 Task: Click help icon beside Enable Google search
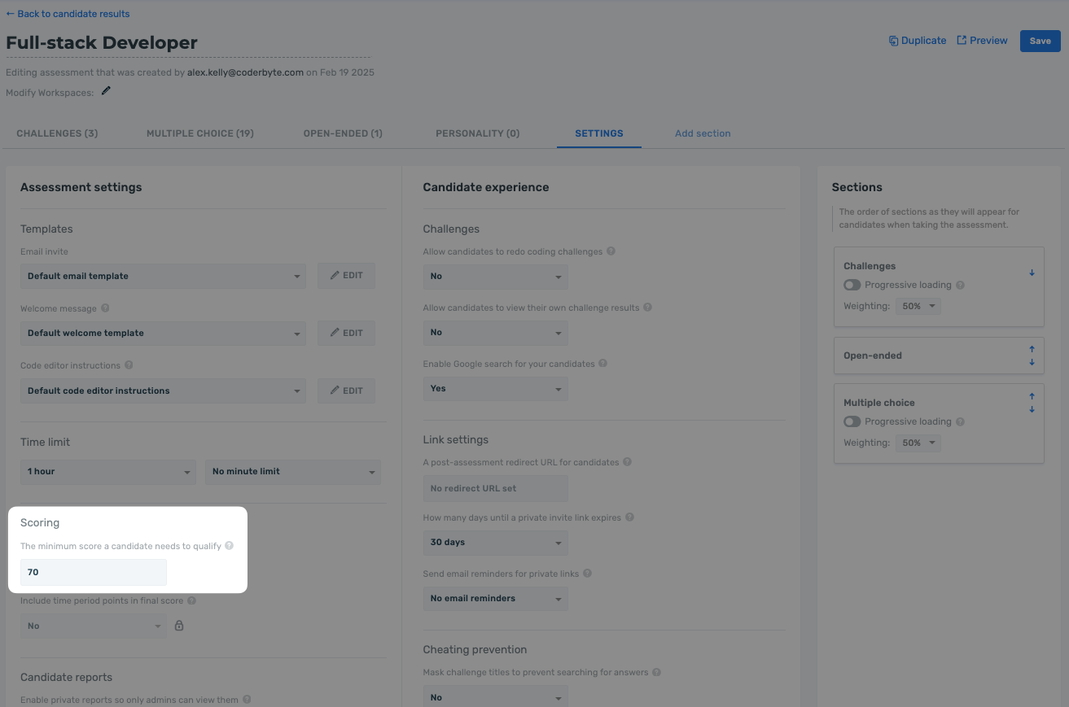tap(603, 364)
